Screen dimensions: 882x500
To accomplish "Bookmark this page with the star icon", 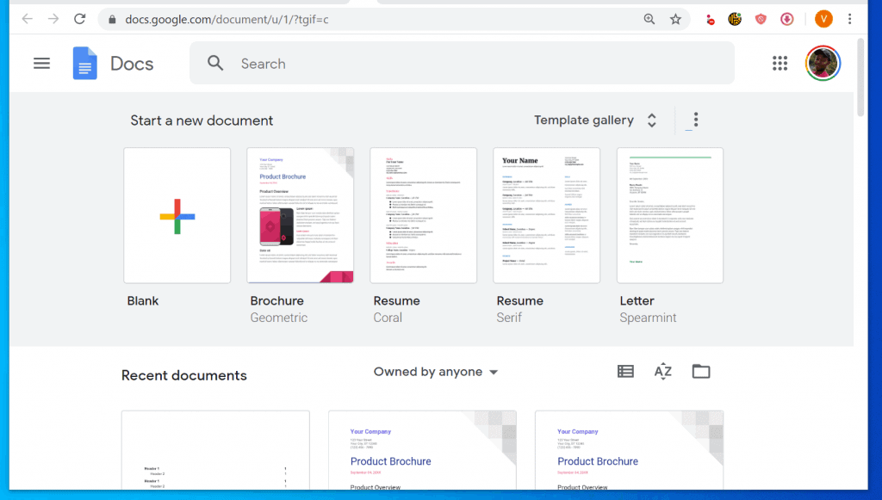I will (675, 19).
